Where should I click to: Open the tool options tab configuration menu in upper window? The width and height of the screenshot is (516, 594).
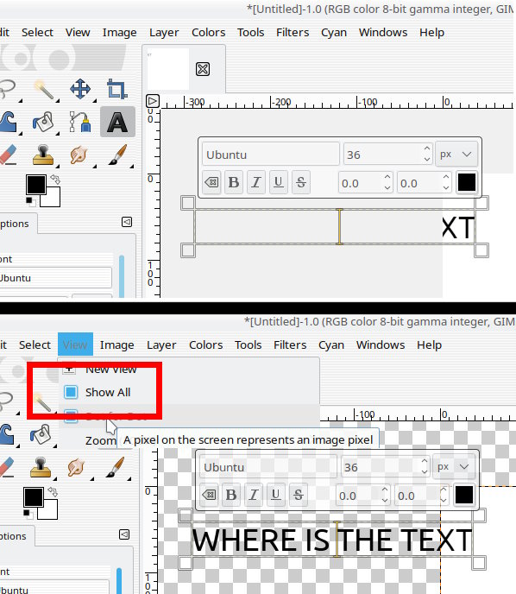point(127,222)
